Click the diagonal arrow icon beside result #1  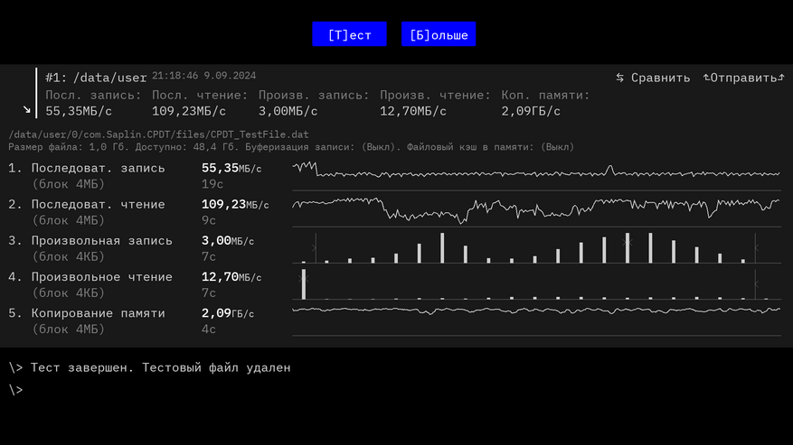coord(27,109)
